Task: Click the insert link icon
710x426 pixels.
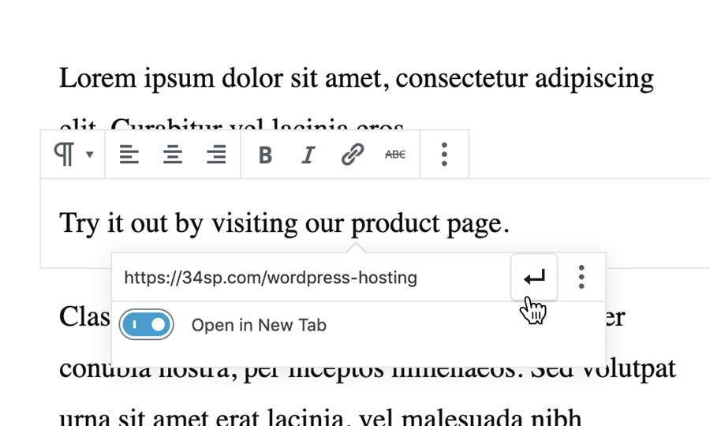Action: (x=353, y=155)
